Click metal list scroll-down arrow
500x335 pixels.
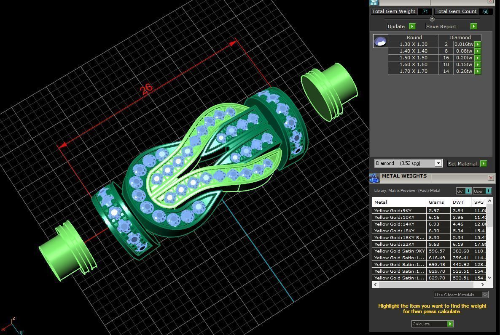[x=490, y=277]
